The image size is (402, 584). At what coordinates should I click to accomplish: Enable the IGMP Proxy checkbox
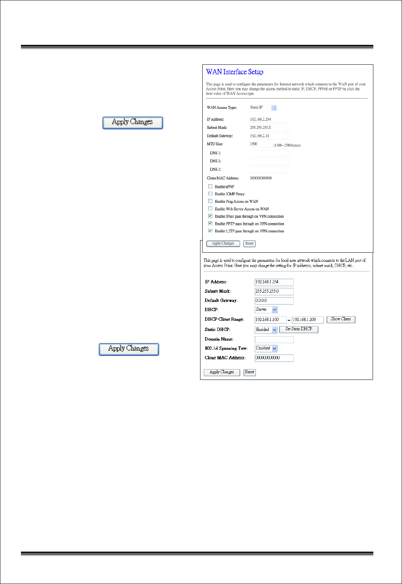pos(210,194)
